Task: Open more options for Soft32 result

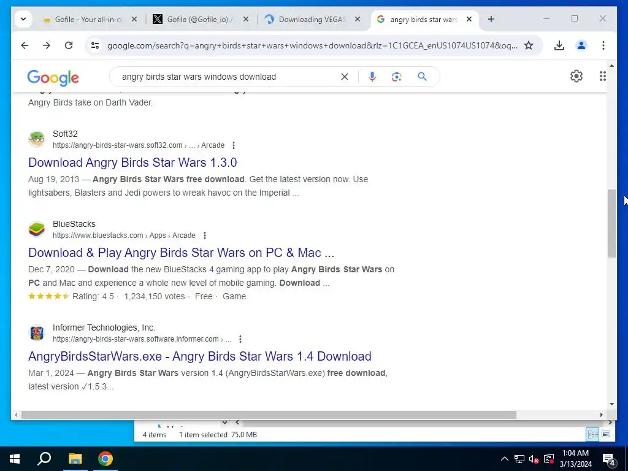Action: (234, 145)
